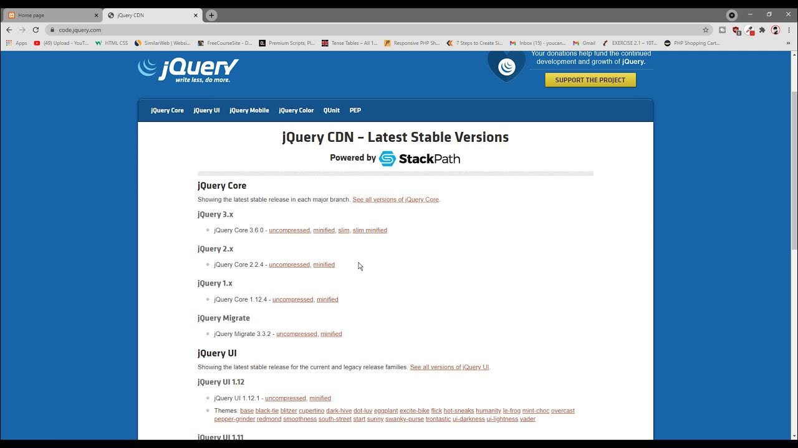Bookmark this page with the star icon
The height and width of the screenshot is (448, 798).
[x=706, y=30]
